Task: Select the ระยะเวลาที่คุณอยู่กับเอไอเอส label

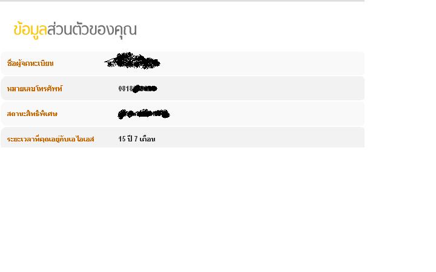Action: coord(51,139)
